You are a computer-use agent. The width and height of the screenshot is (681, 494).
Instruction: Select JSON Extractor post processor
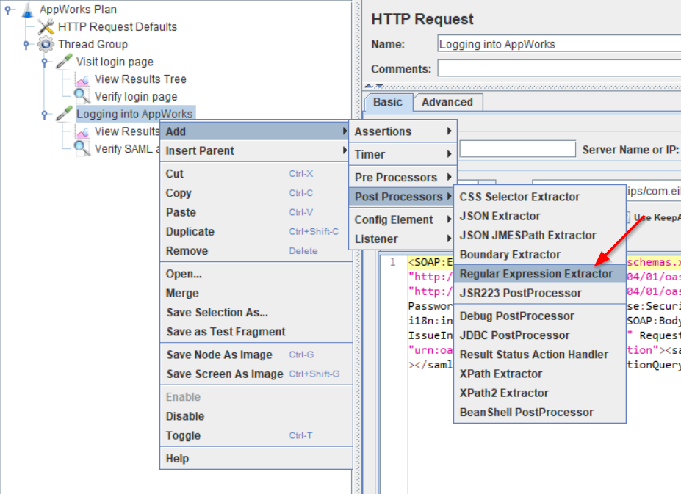click(x=500, y=216)
